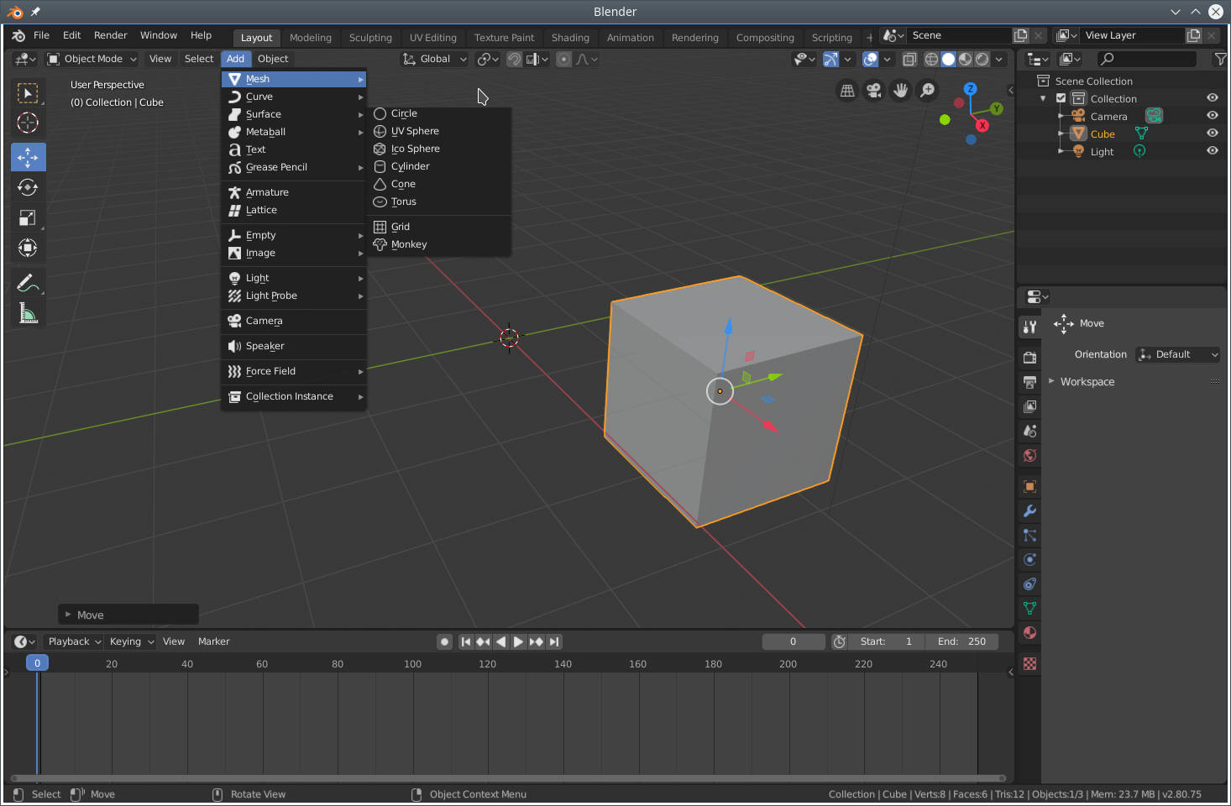Select the Annotate tool
The width and height of the screenshot is (1231, 806).
tap(28, 282)
